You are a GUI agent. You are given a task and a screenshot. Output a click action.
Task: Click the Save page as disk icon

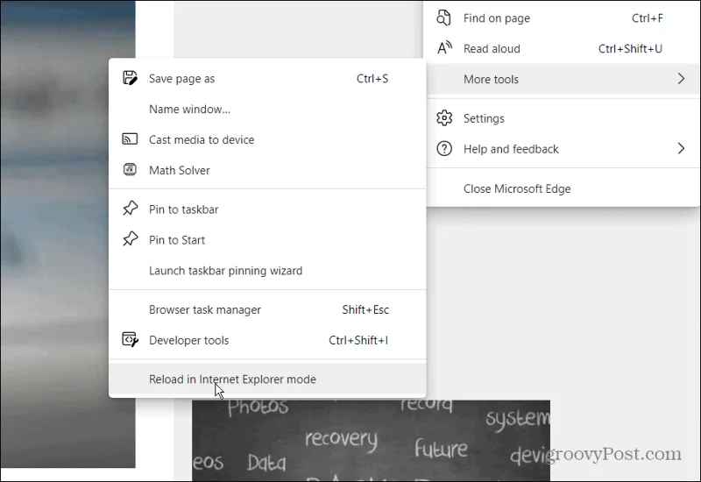[130, 78]
